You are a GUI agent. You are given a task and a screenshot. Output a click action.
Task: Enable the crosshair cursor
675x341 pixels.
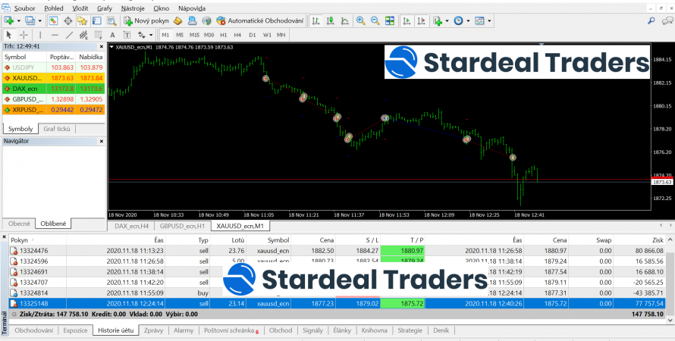24,35
